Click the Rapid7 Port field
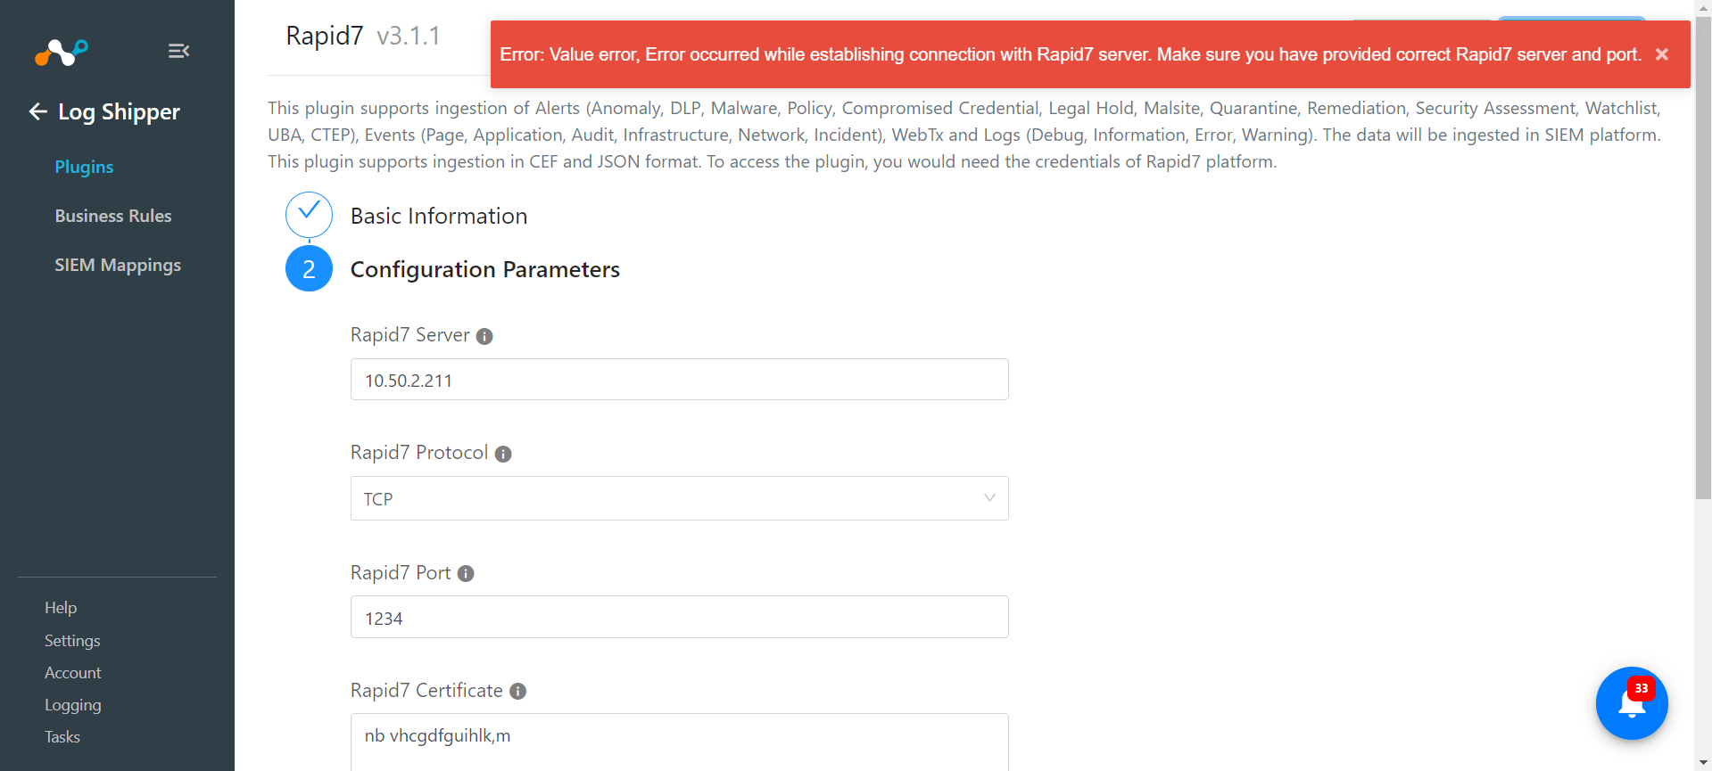 click(679, 617)
